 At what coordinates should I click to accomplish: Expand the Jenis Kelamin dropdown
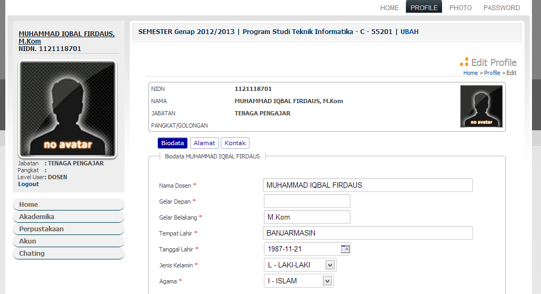(x=330, y=265)
